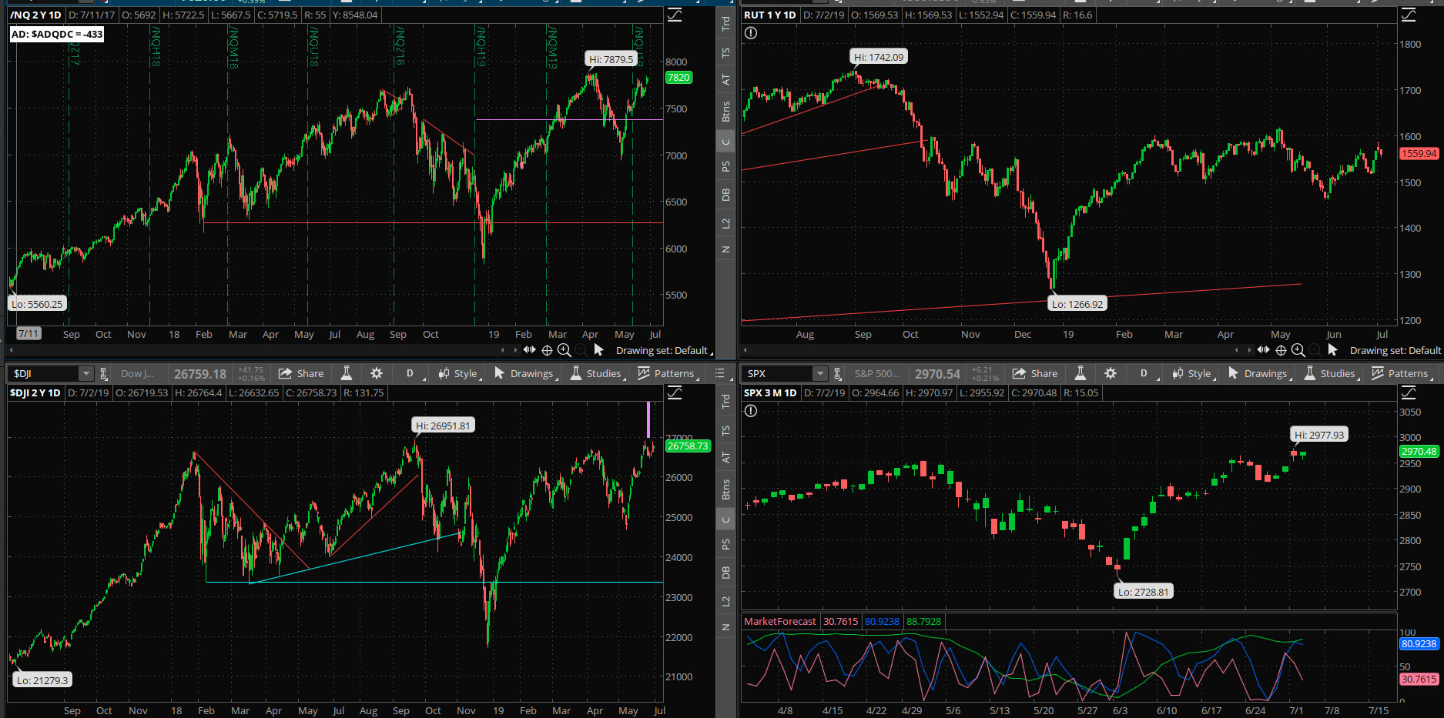The height and width of the screenshot is (718, 1444).
Task: Share the $DJI chart
Action: coord(301,373)
